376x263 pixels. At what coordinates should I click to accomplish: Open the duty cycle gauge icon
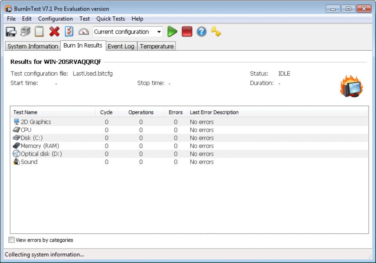(84, 32)
